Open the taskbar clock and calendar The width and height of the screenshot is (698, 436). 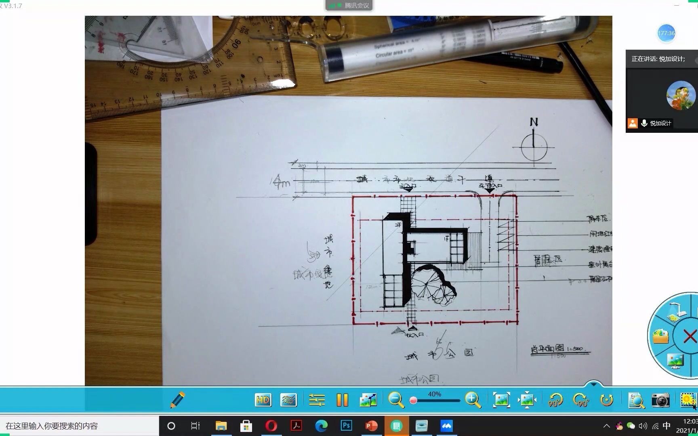coord(687,426)
